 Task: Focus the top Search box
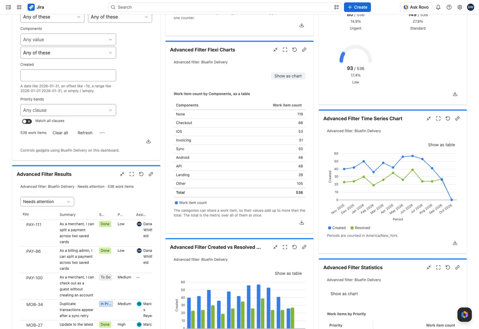[x=225, y=7]
